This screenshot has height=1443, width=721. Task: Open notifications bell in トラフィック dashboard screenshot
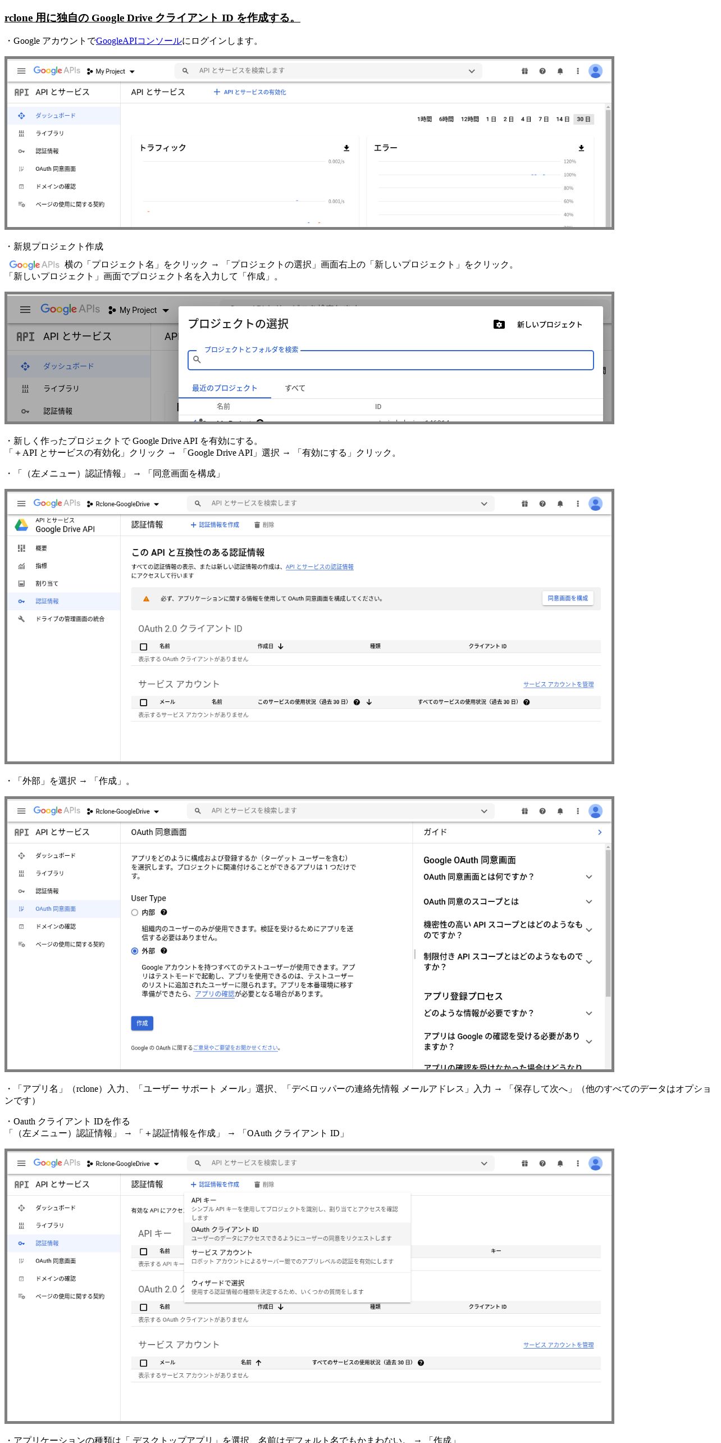[x=560, y=71]
